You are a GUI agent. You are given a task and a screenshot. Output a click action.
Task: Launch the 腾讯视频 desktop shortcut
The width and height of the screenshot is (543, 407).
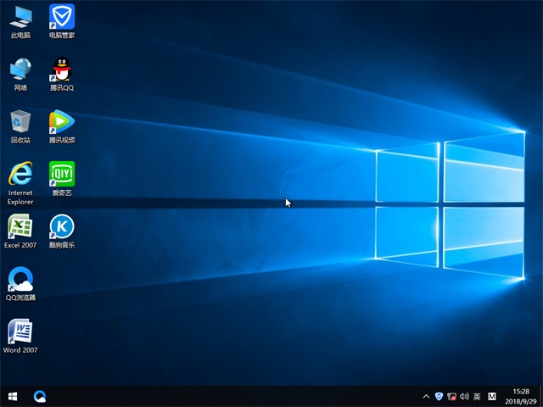[61, 122]
